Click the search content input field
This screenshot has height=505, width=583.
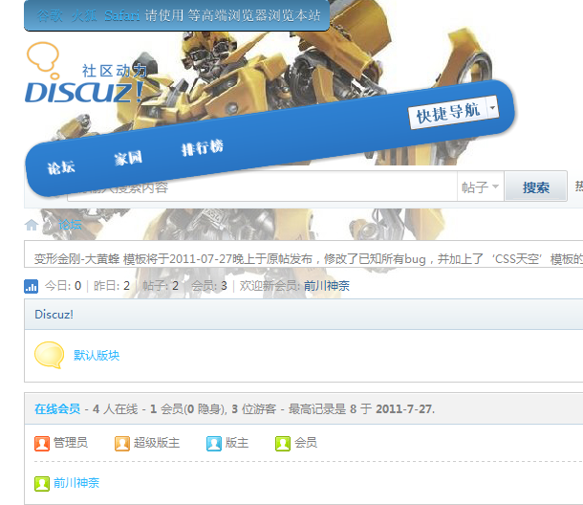(x=262, y=187)
